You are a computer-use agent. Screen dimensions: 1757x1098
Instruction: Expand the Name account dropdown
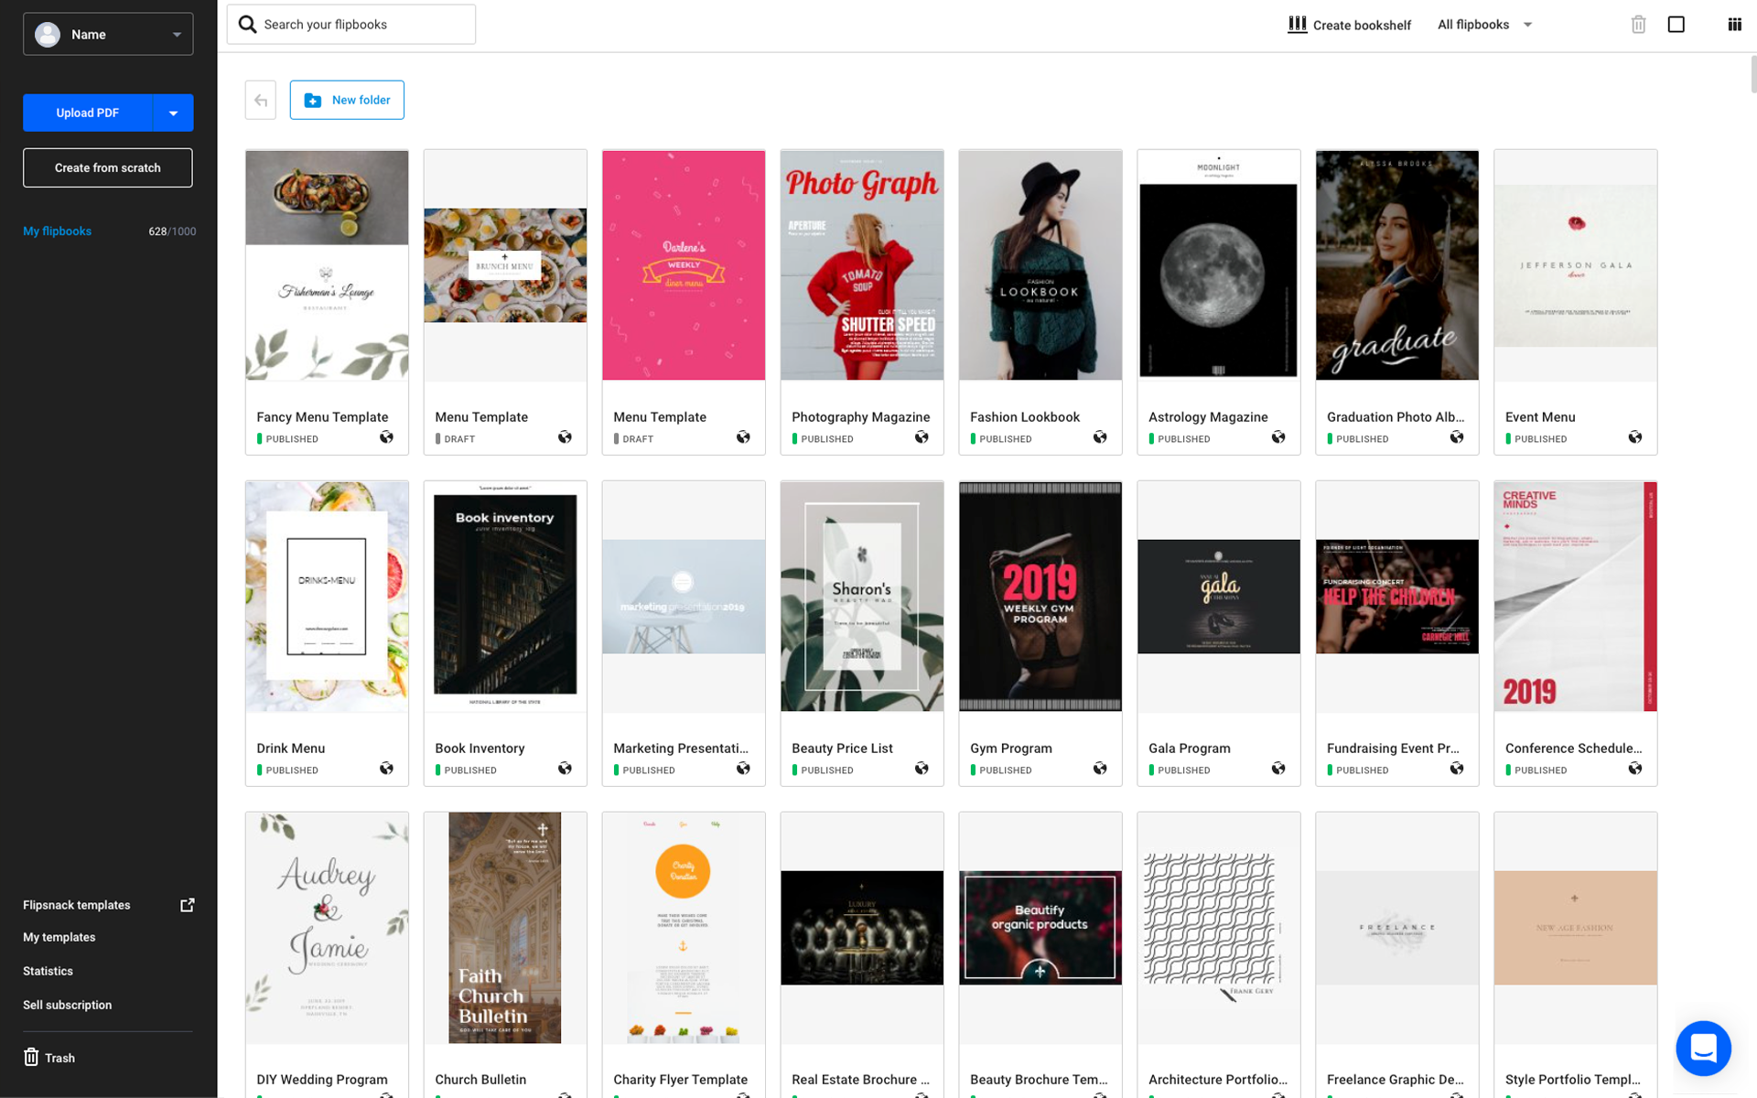pyautogui.click(x=108, y=34)
